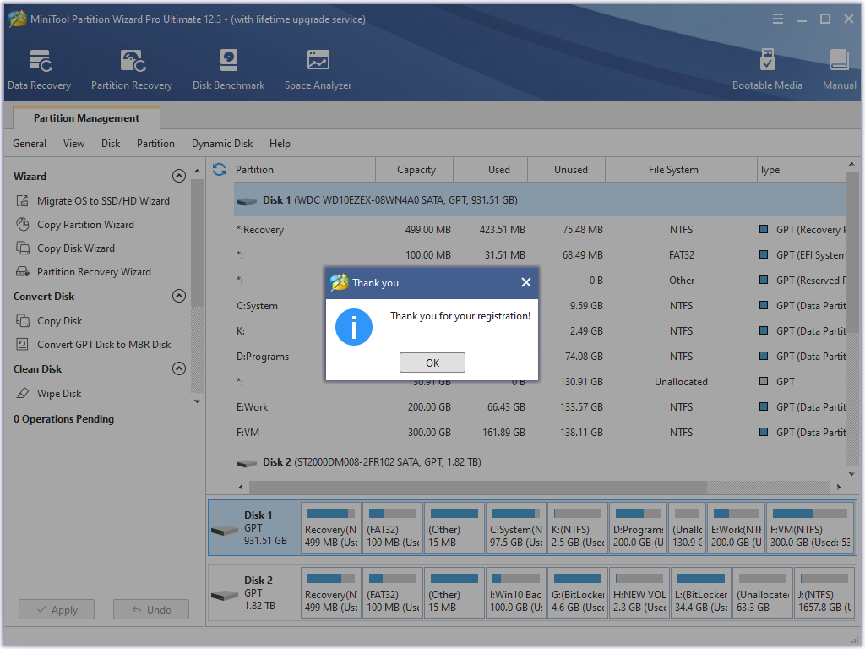This screenshot has width=865, height=649.
Task: Select Disk 1 header row in the list
Action: 540,199
